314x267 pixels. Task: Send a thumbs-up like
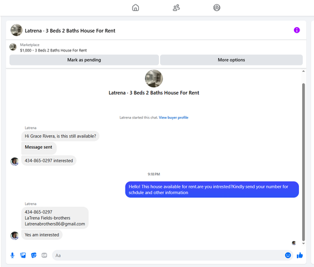coord(300,255)
